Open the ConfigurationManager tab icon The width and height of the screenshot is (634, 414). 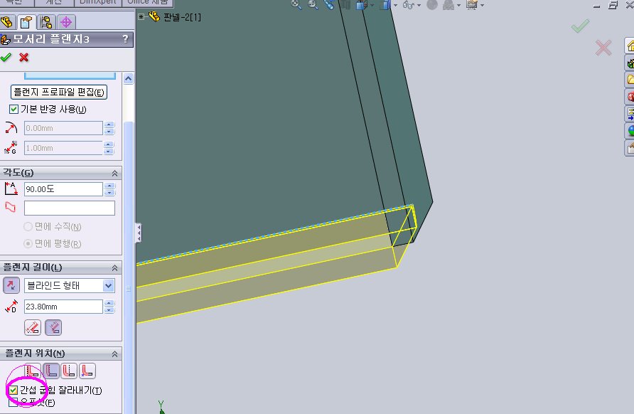pyautogui.click(x=46, y=22)
